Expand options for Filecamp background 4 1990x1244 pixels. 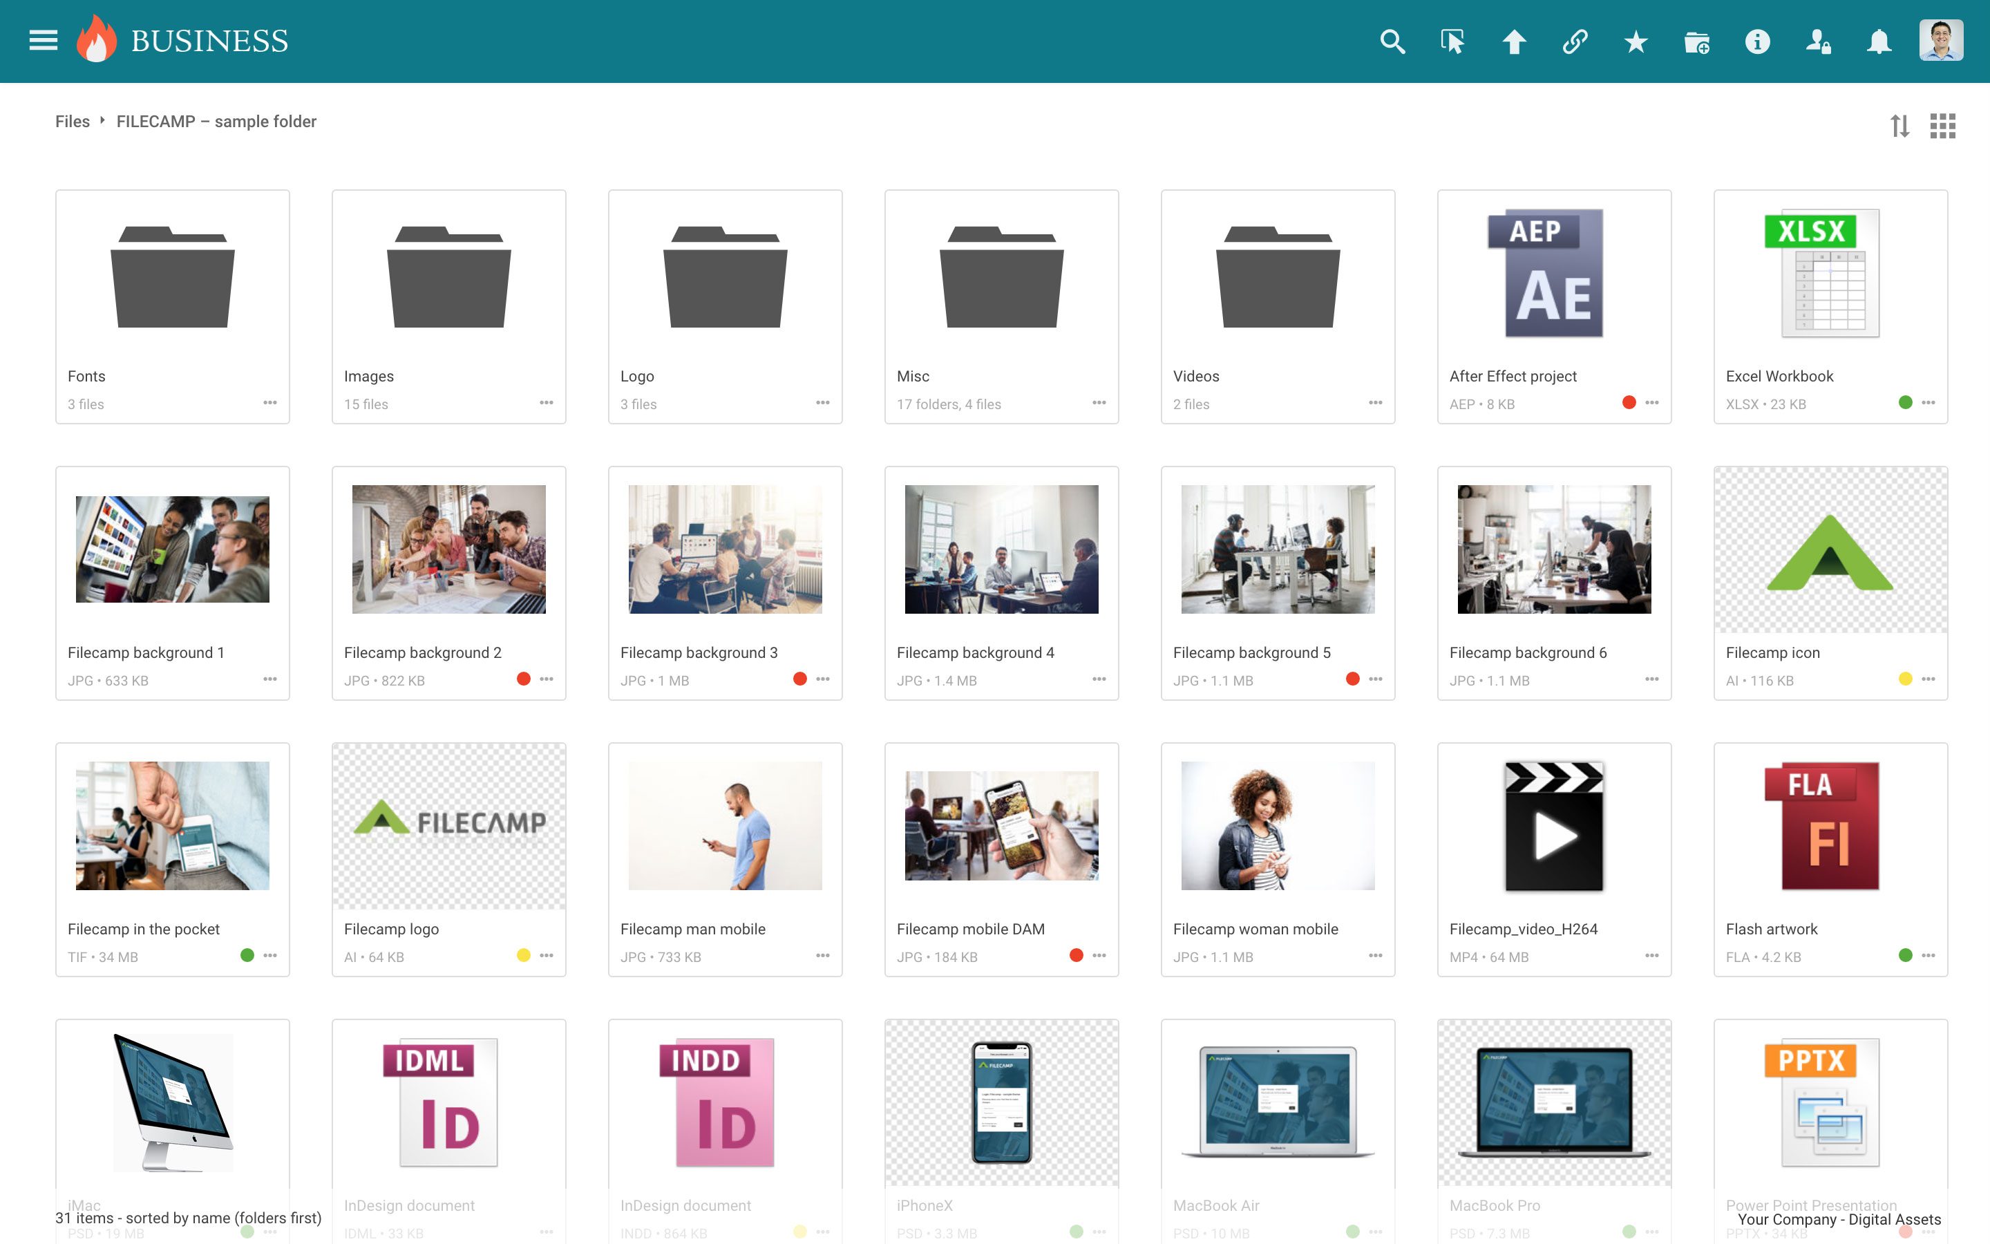point(1099,679)
